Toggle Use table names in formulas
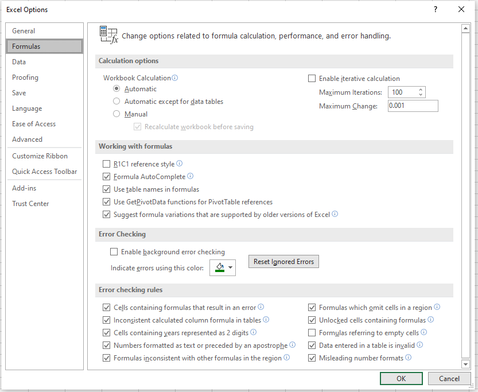Viewport: 478px width, 392px height. coord(106,189)
